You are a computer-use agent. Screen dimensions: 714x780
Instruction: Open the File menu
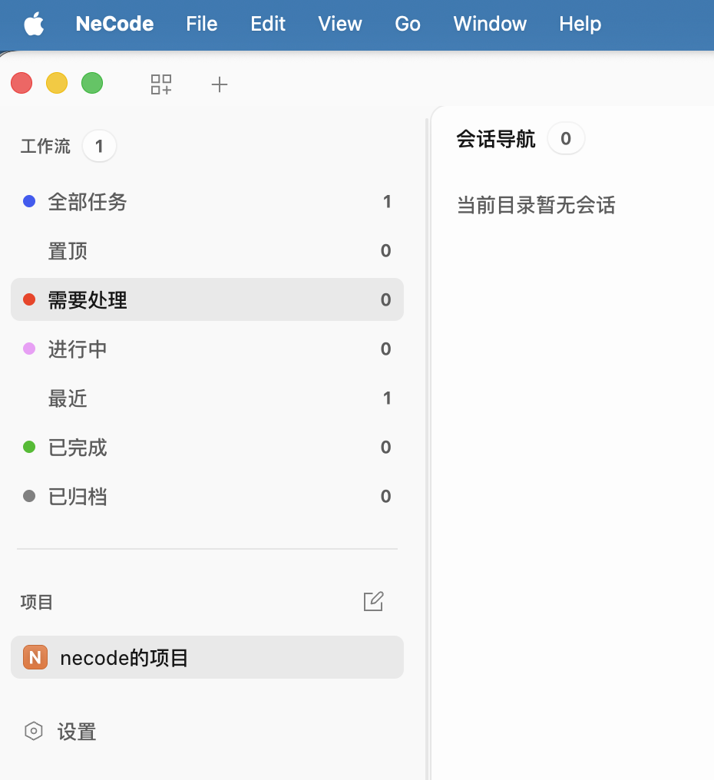coord(201,24)
